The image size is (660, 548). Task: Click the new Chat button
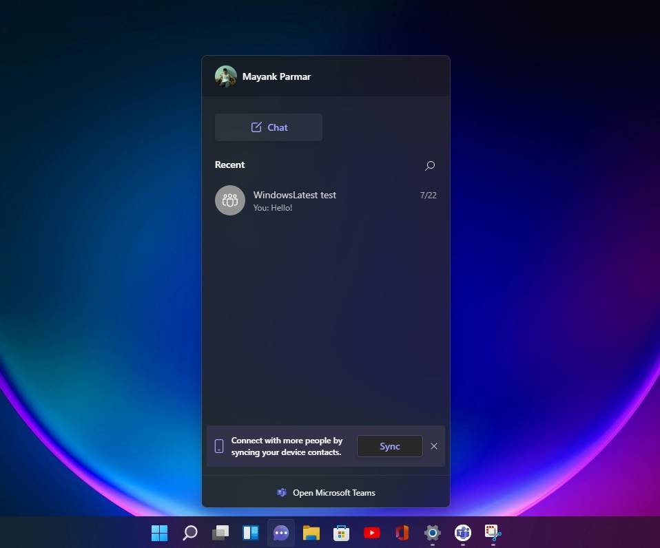pyautogui.click(x=269, y=127)
